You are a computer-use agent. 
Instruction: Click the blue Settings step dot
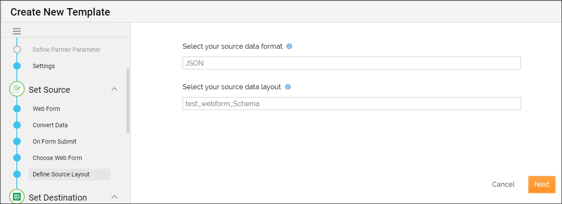pyautogui.click(x=17, y=66)
